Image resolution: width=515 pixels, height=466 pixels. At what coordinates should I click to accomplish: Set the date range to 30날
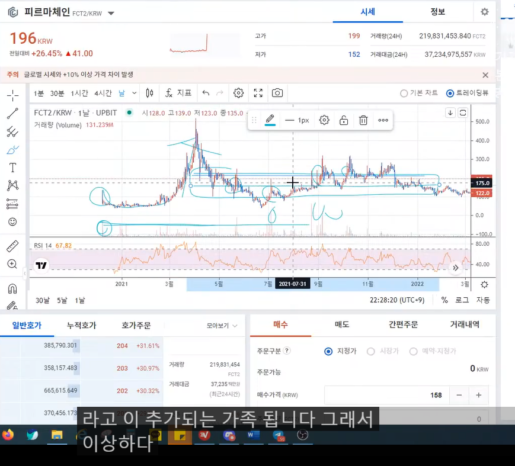point(42,300)
